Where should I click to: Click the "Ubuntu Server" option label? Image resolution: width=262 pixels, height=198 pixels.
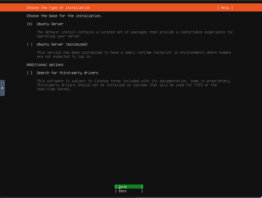[x=50, y=24]
